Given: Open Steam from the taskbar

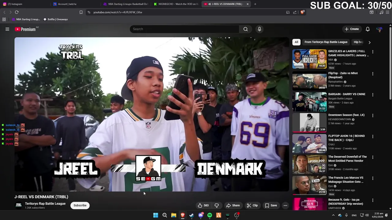Looking at the screenshot, I should tap(192, 215).
